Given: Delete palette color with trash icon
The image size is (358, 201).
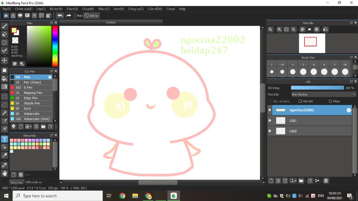Looking at the screenshot, I should point(21,175).
